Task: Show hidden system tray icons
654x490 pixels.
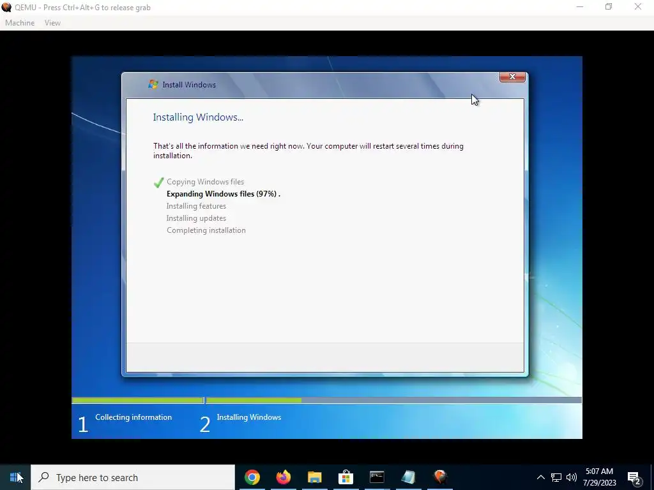Action: tap(540, 477)
